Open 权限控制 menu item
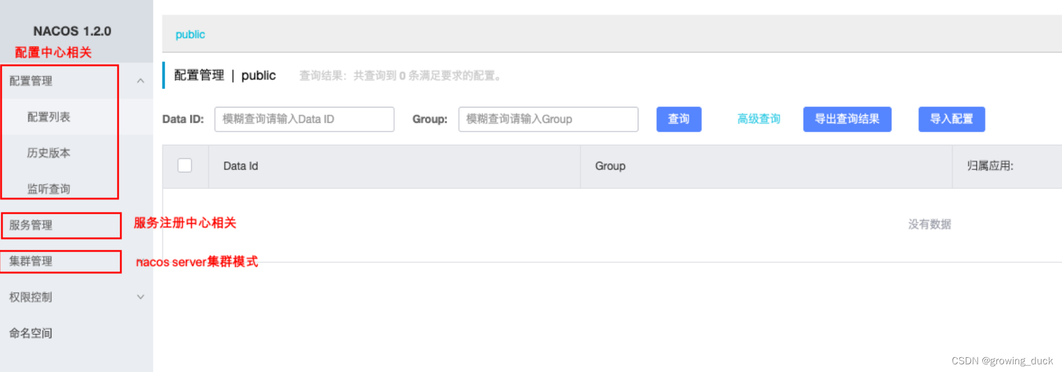Screen dimensions: 1062x372 tap(31, 297)
